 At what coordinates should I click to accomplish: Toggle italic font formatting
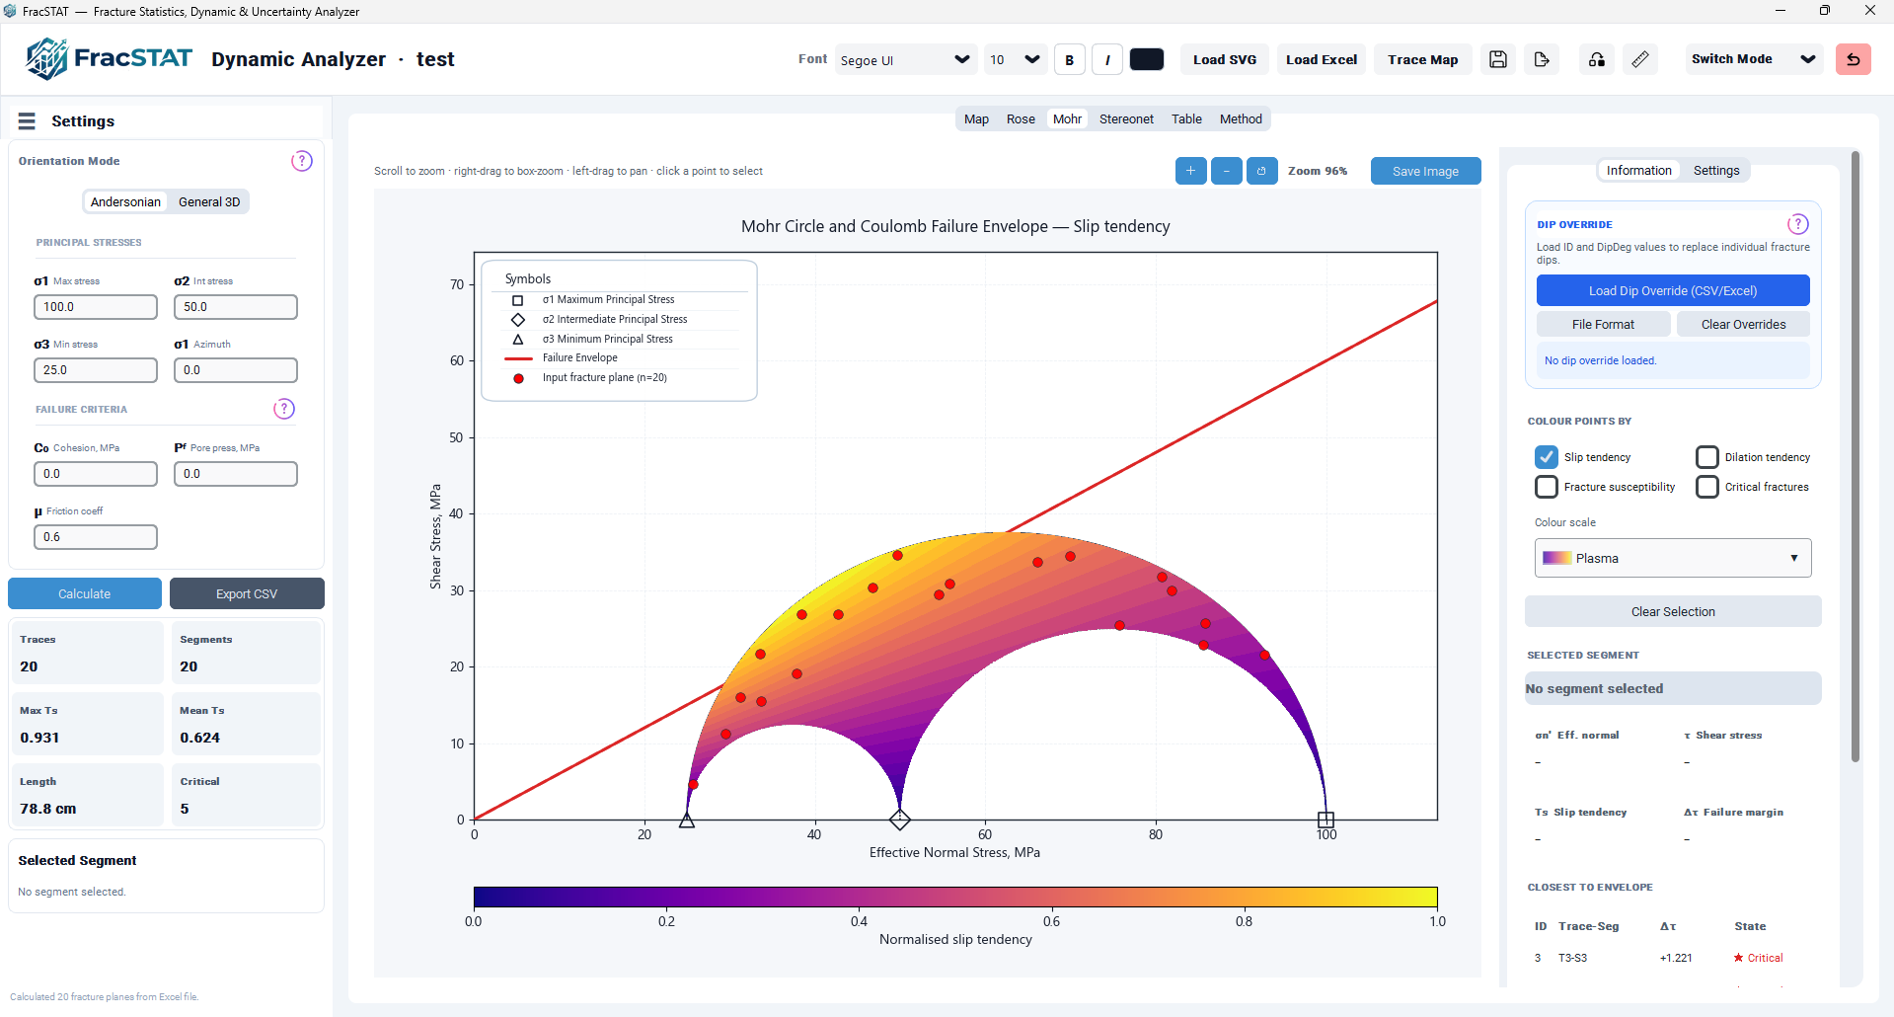click(1107, 60)
